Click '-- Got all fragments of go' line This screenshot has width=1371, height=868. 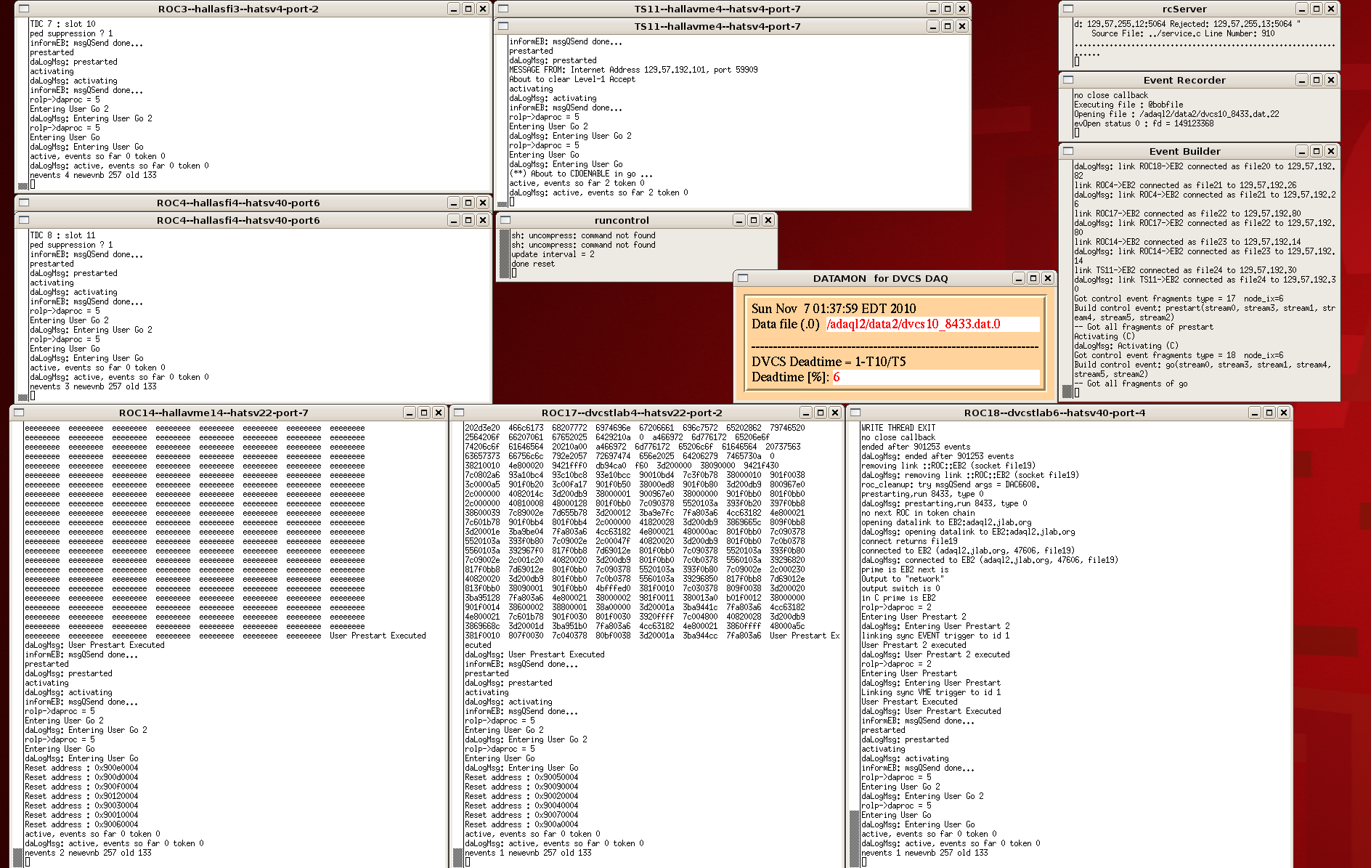[1131, 384]
